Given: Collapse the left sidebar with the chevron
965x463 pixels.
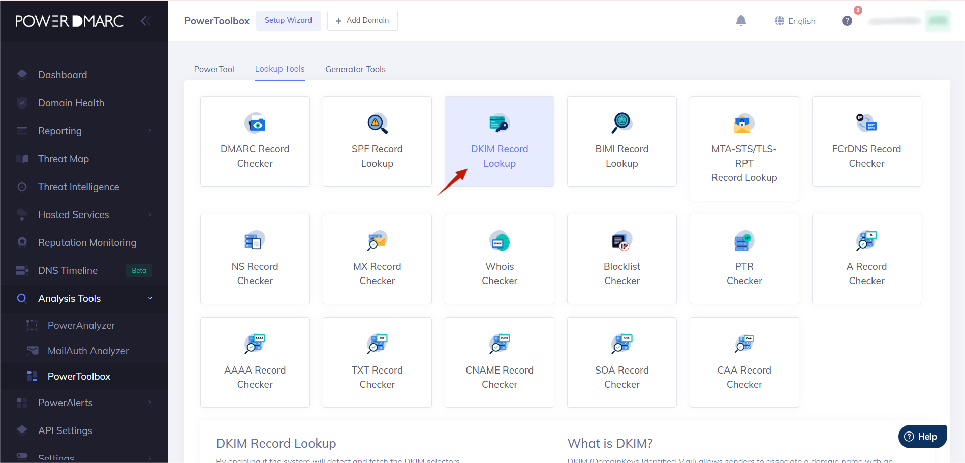Looking at the screenshot, I should (x=146, y=21).
